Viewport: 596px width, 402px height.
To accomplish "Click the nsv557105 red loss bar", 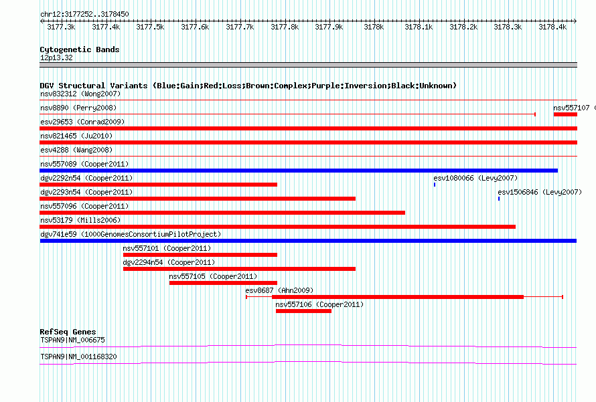I will 223,283.
